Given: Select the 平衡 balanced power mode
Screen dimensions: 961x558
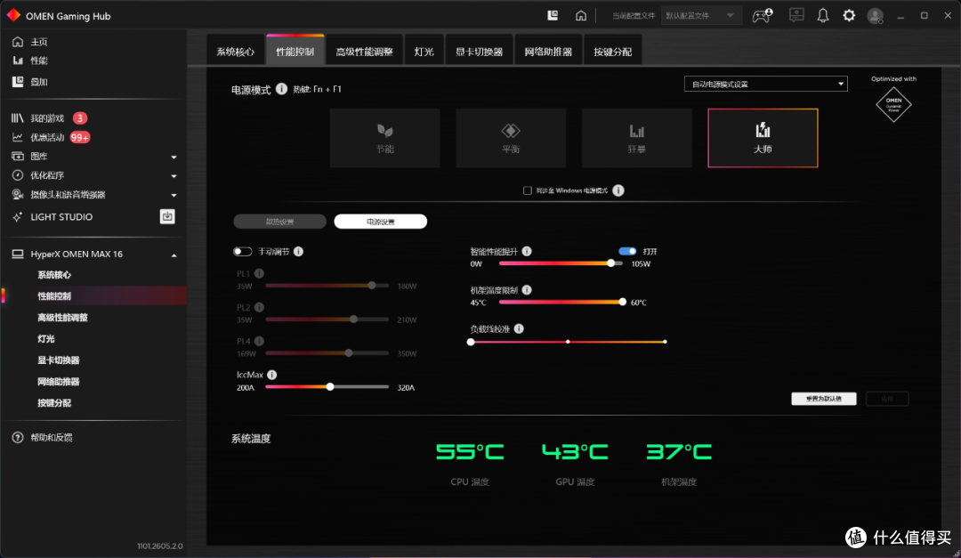Looking at the screenshot, I should pos(511,138).
